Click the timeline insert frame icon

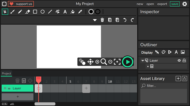pyautogui.click(x=24, y=81)
